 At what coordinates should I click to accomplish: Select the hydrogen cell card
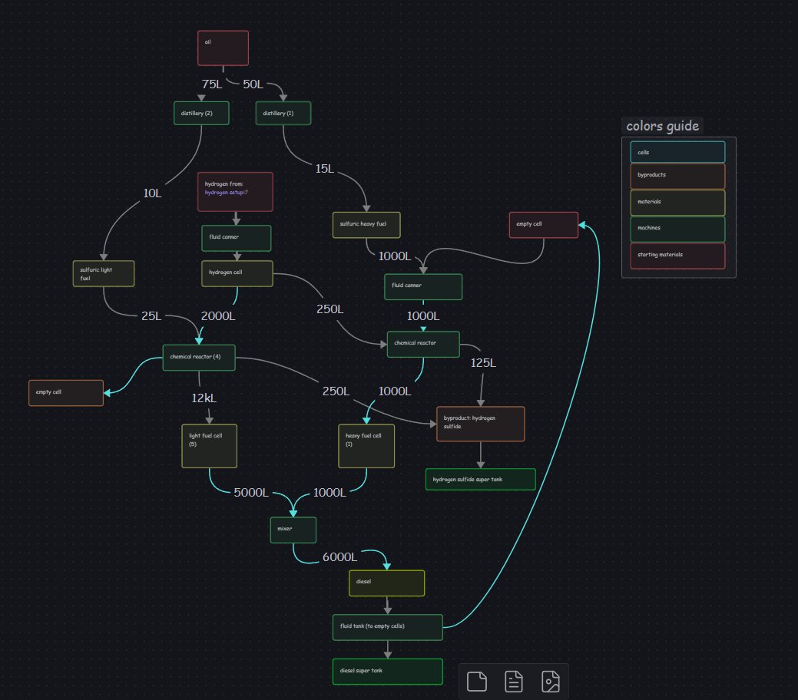[x=237, y=274]
